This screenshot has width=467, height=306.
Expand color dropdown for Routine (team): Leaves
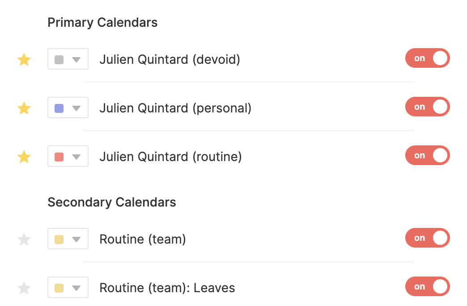pyautogui.click(x=76, y=288)
